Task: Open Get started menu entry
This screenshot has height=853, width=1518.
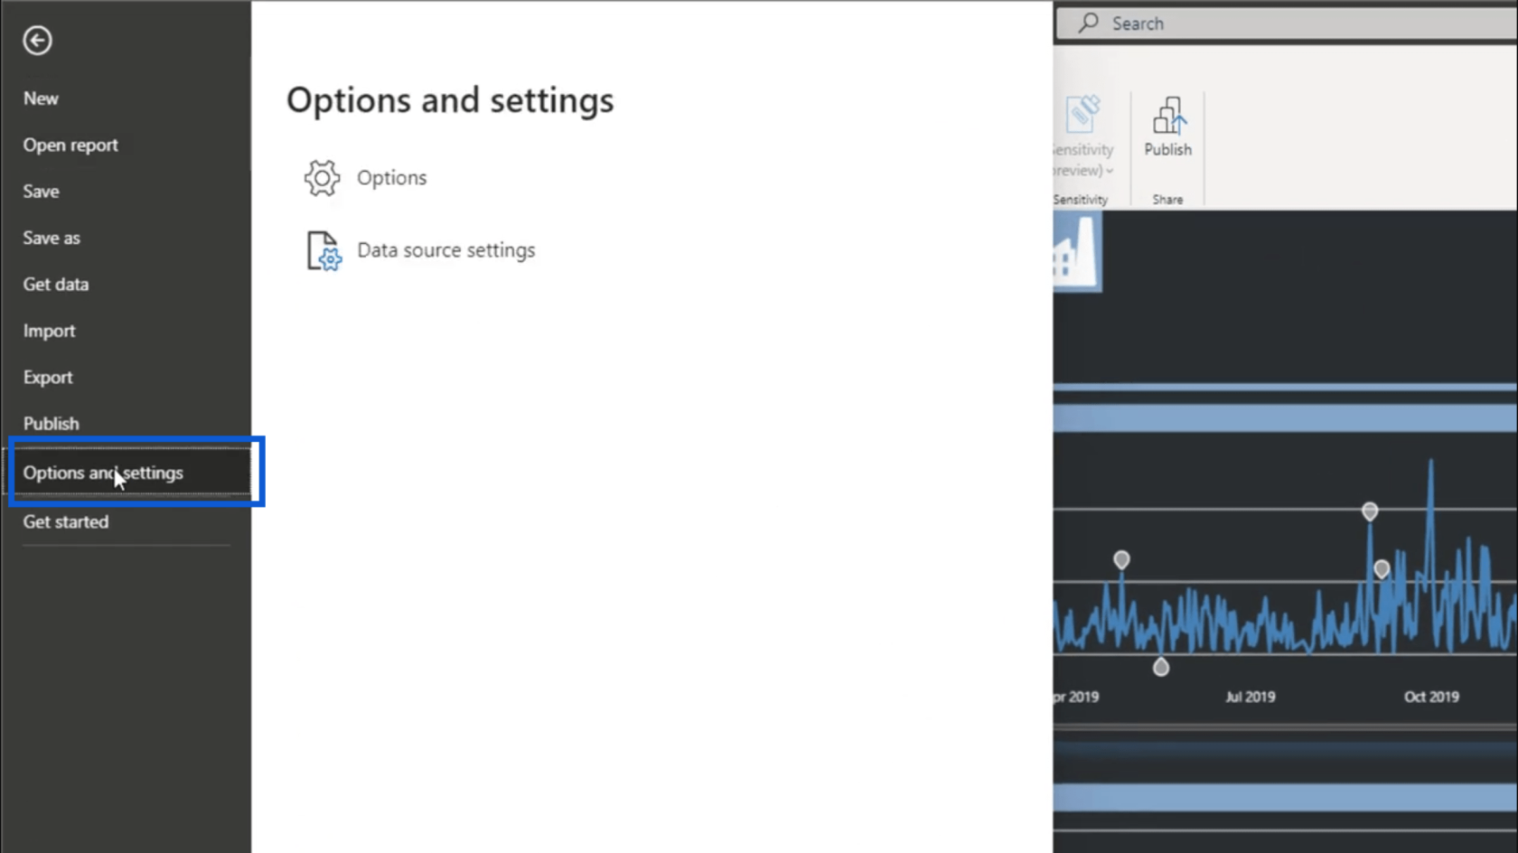Action: [x=66, y=521]
